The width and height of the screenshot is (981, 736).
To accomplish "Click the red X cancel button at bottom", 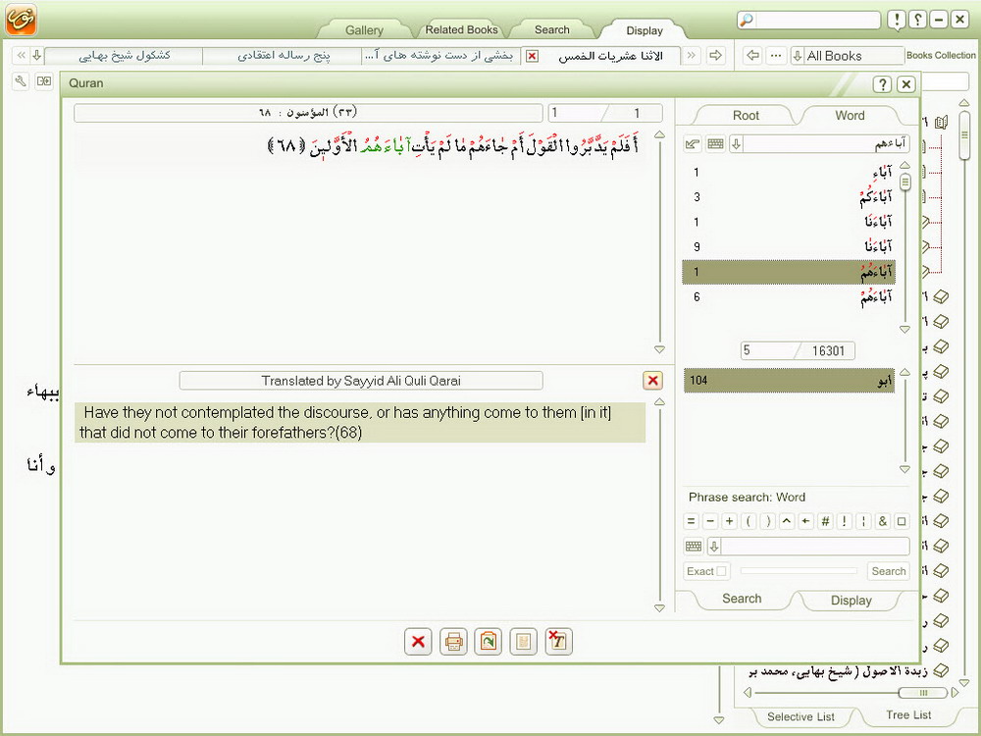I will coord(418,642).
